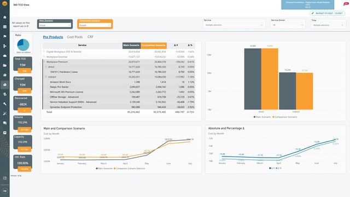The height and width of the screenshot is (197, 350).
Task: Select the Amazon Work Docs row
Action: [119, 82]
